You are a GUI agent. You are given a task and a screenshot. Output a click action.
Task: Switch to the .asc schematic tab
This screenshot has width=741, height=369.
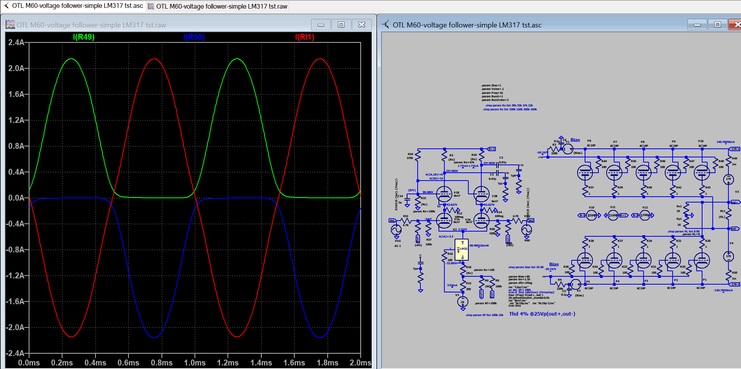coord(73,6)
